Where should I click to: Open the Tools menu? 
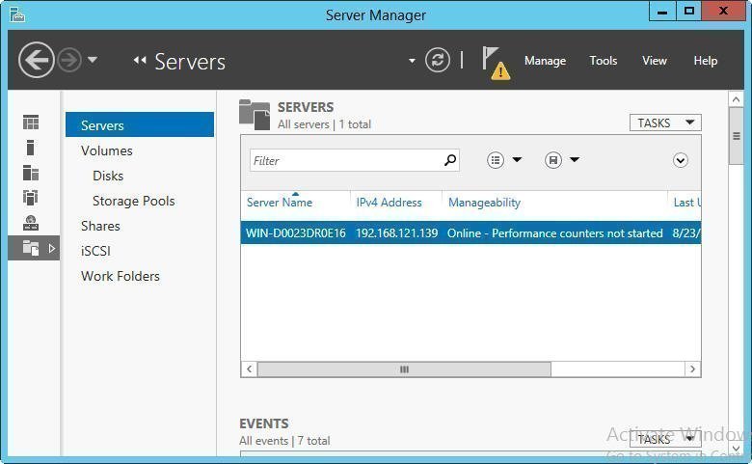604,61
